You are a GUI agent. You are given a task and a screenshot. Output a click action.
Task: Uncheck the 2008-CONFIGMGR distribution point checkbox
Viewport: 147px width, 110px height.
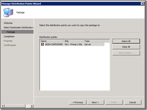point(42,44)
